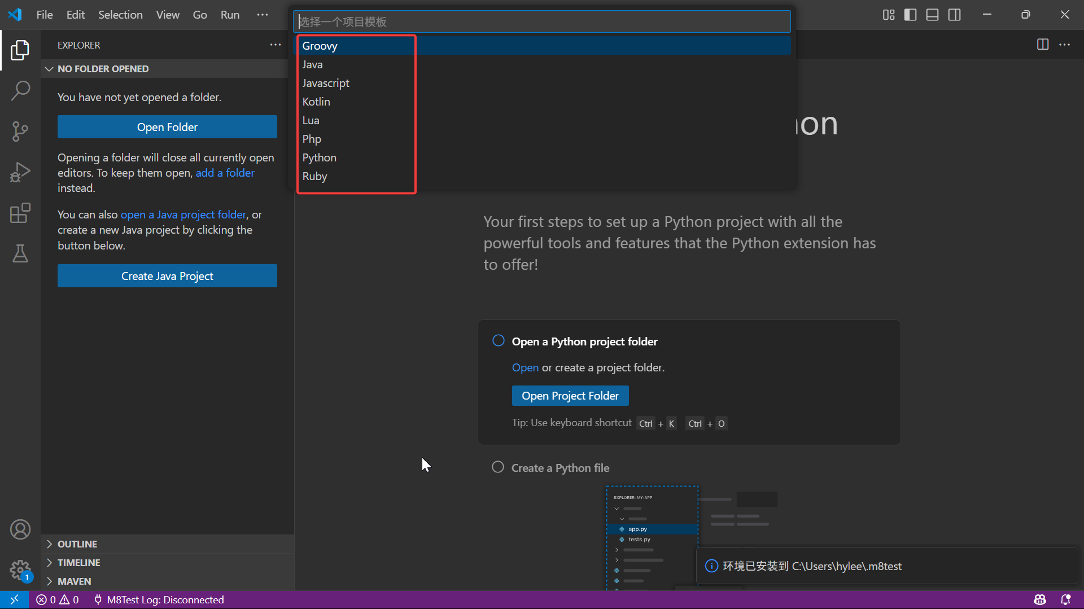Expand the Outline section

[167, 544]
